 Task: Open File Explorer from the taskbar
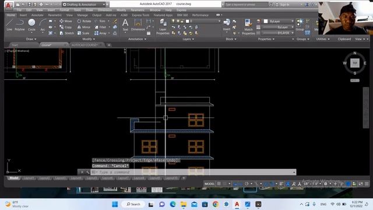[x=184, y=204]
